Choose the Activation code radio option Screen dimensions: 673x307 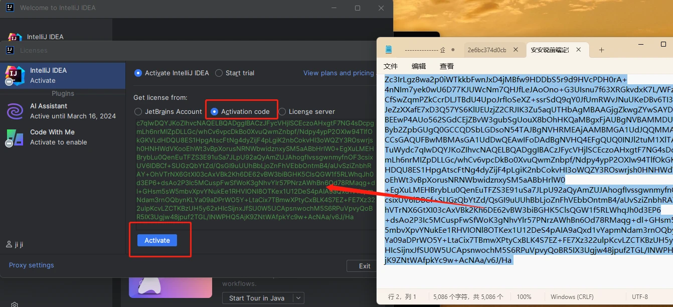pos(214,112)
